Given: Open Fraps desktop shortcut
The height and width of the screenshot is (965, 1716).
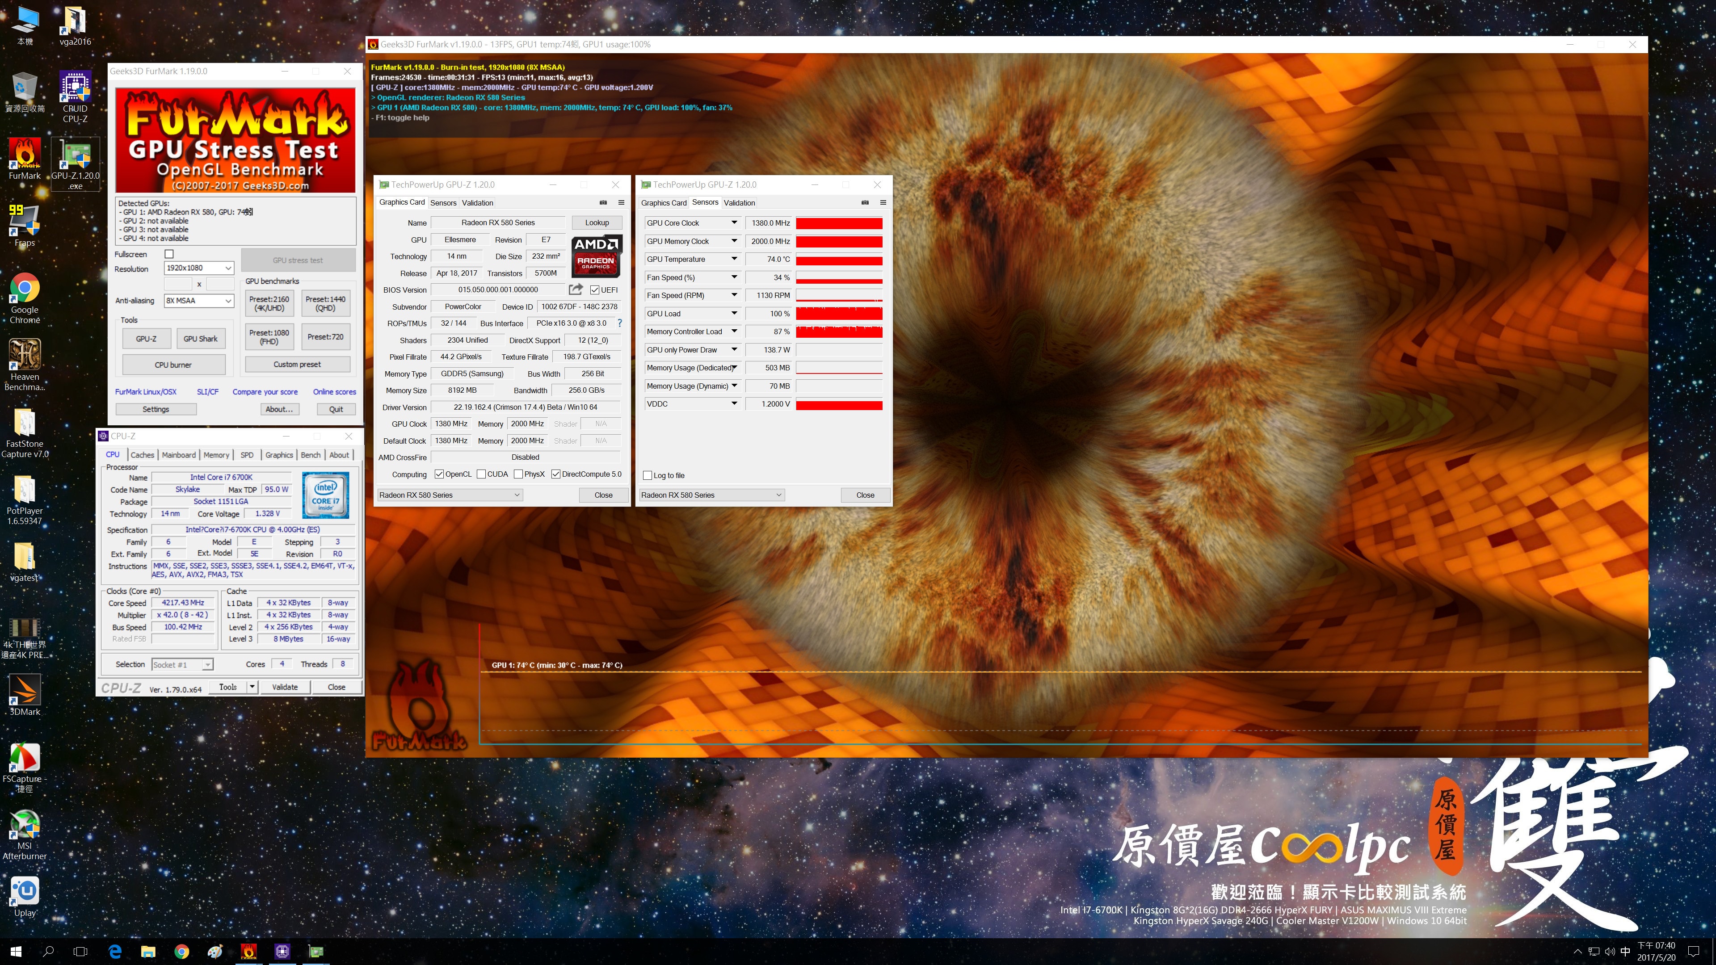Looking at the screenshot, I should click(25, 226).
